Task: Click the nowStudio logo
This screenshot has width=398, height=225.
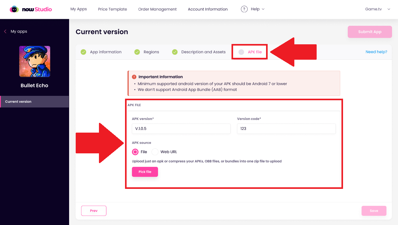Action: (31, 9)
